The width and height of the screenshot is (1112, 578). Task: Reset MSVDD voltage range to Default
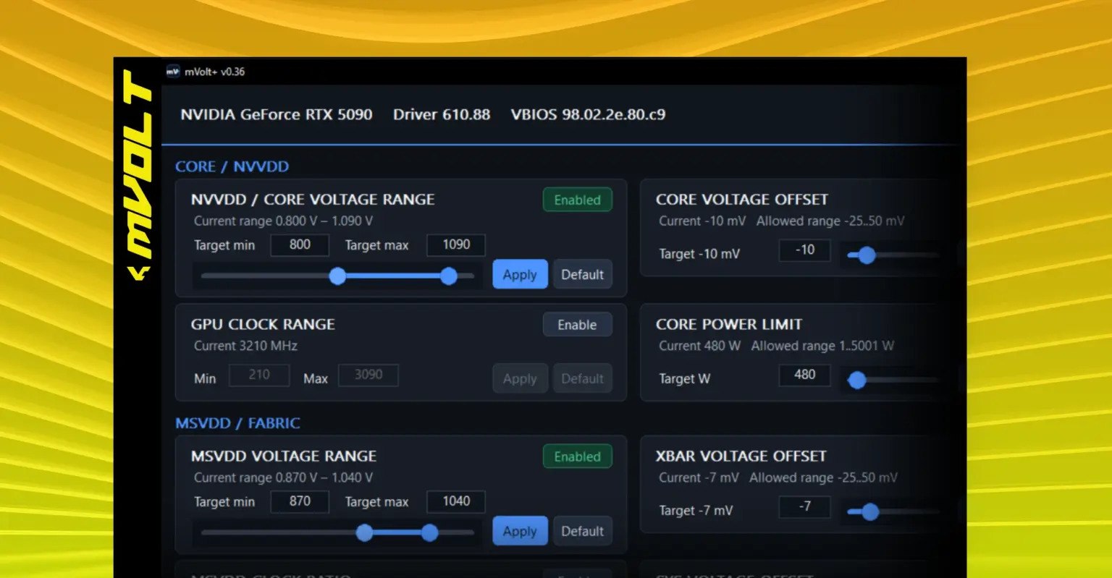583,531
